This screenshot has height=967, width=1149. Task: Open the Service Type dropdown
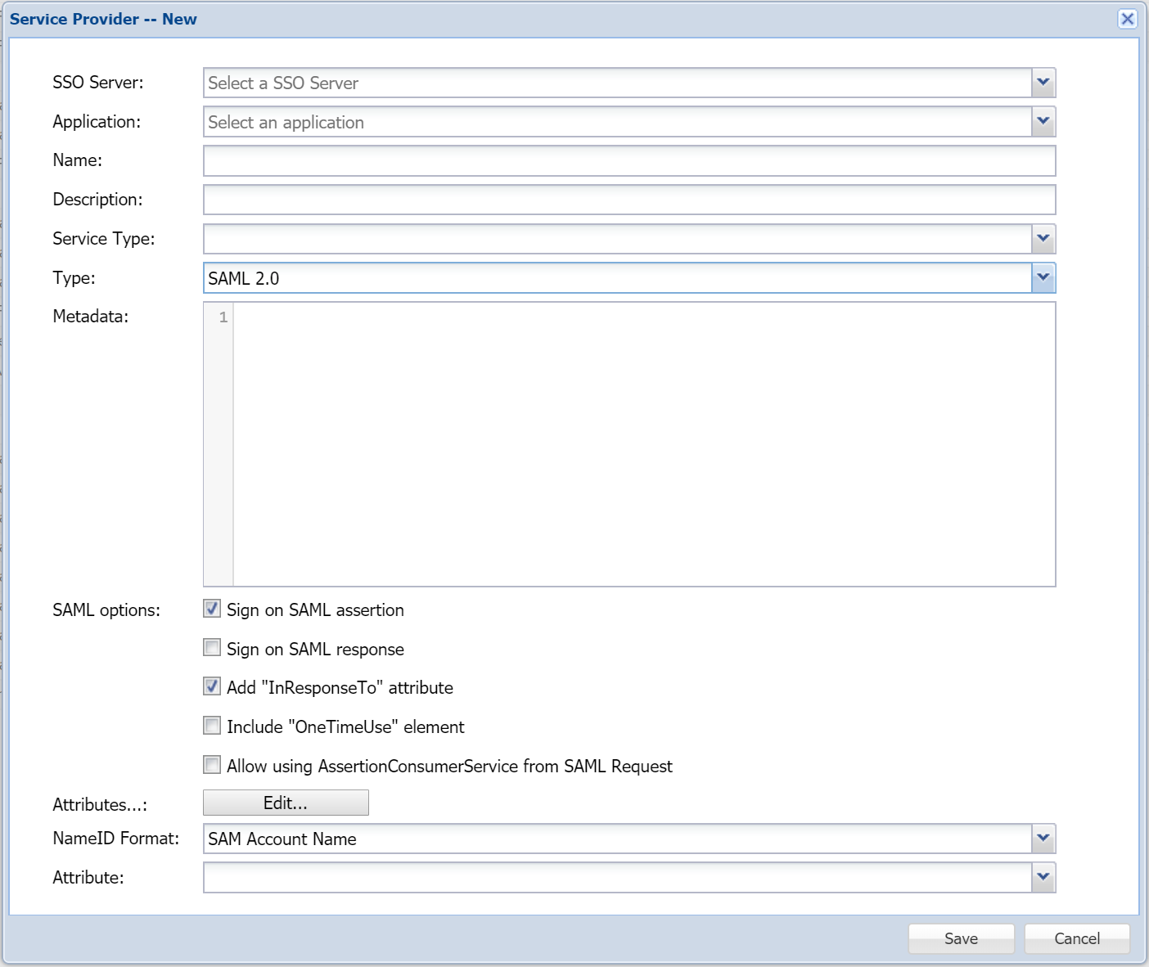click(1043, 239)
